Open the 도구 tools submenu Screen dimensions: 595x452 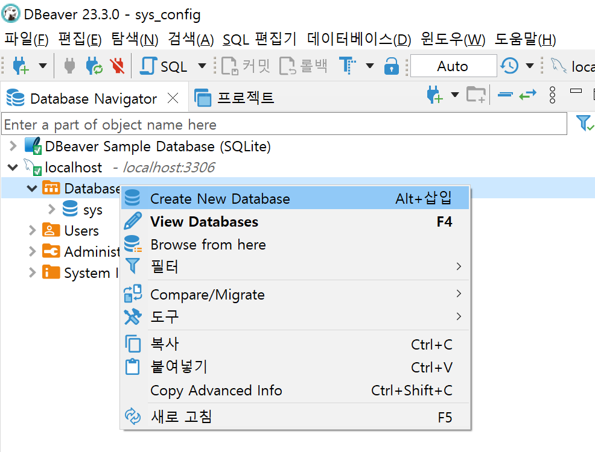[295, 316]
